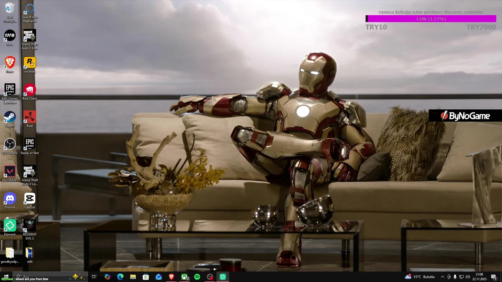Open Spotify from the taskbar
This screenshot has height=282, width=502.
click(x=197, y=277)
